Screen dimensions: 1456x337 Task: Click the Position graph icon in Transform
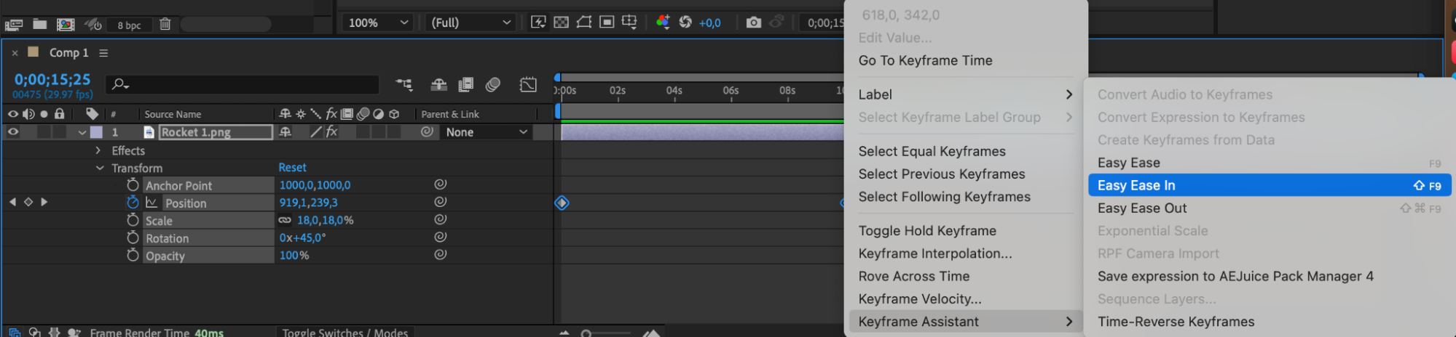point(151,203)
